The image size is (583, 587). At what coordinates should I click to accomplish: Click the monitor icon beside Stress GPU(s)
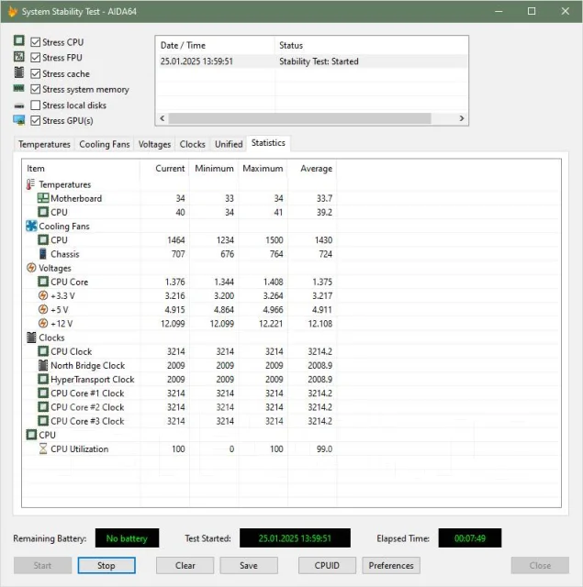click(x=19, y=120)
